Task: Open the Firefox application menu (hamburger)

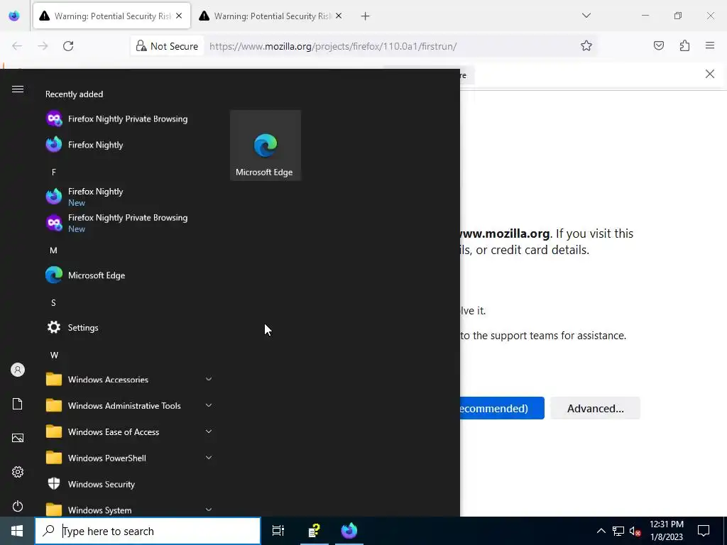Action: (710, 45)
